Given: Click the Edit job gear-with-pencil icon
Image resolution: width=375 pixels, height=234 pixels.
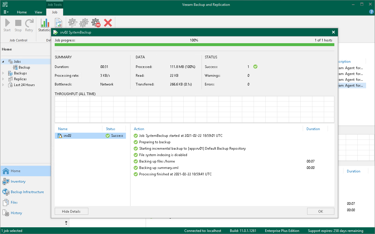Looking at the screenshot, I should (x=73, y=22).
